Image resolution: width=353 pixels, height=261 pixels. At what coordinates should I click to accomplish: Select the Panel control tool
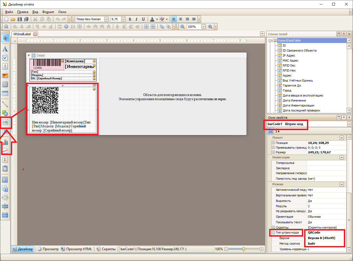click(x=5, y=84)
